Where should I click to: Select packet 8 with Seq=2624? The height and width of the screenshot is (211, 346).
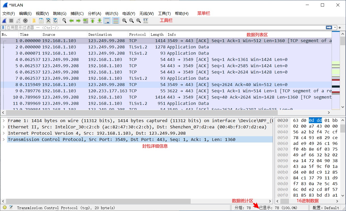166,84
